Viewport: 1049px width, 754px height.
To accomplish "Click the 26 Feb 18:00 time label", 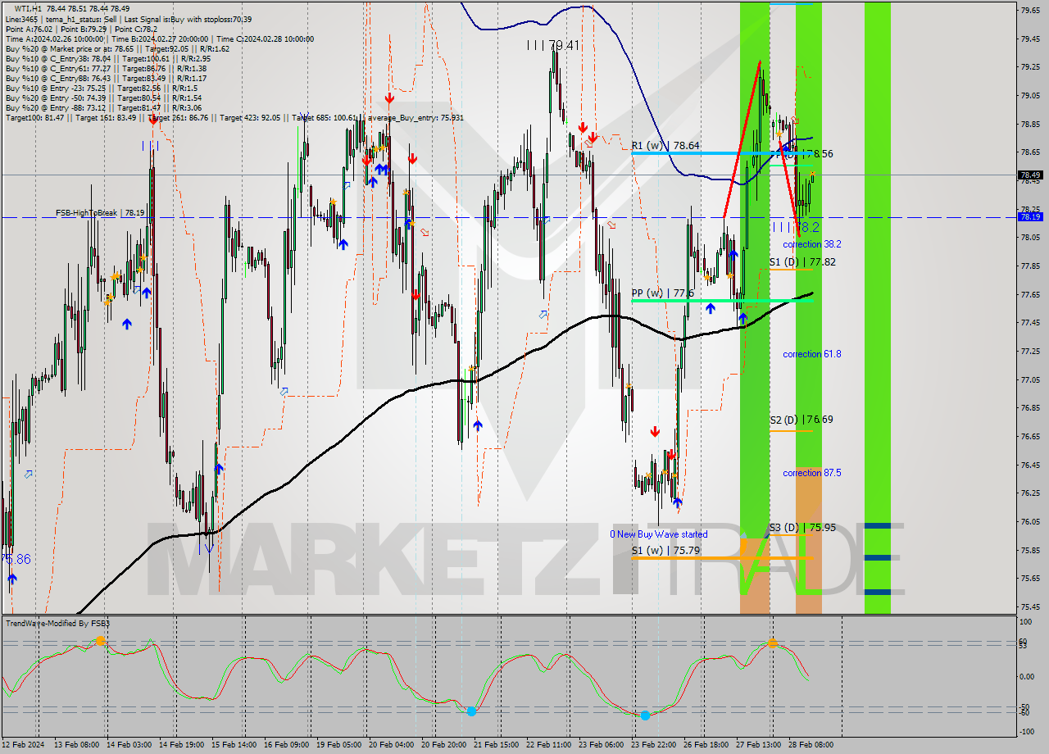I will [706, 745].
